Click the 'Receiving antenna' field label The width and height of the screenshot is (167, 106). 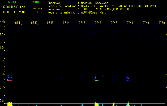tap(61, 12)
